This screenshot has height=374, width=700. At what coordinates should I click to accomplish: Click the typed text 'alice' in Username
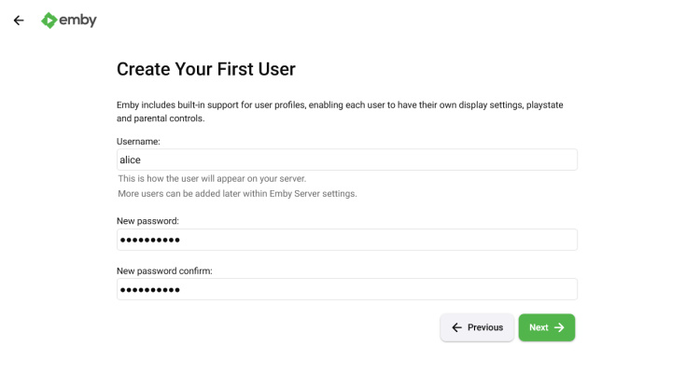pos(130,159)
